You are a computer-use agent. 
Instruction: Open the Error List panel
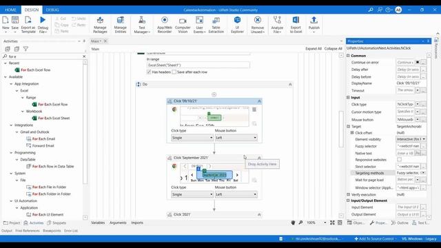point(71,231)
